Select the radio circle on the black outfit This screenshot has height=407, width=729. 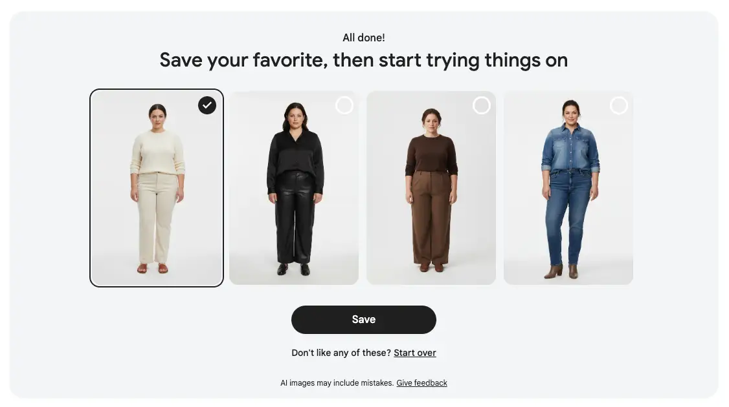pos(344,105)
